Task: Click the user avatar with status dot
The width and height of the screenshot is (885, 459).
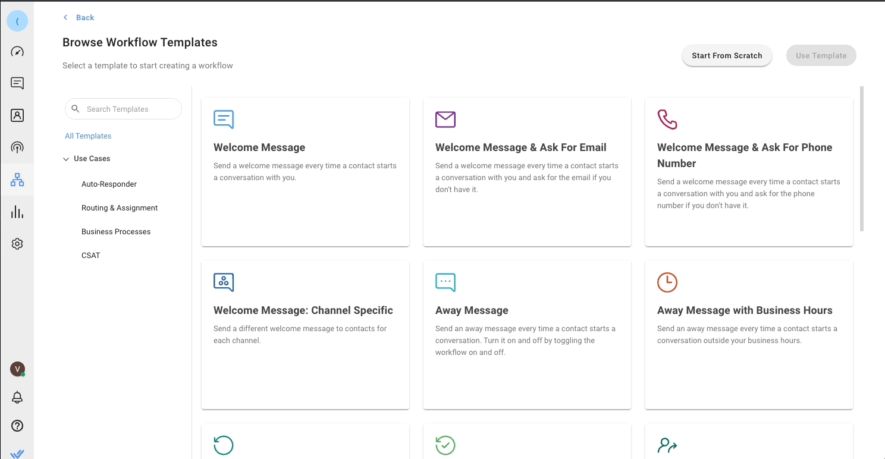Action: (17, 369)
